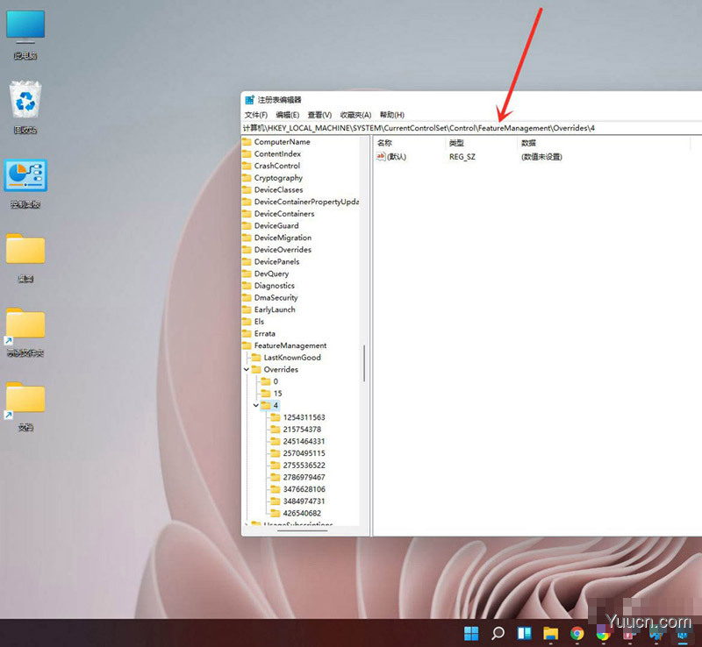Select the Cryptography key

278,178
